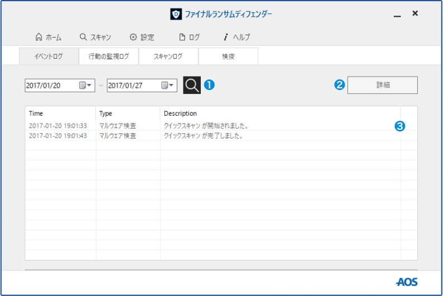Select the 2017-01-20 19:01:33 time cell
Viewport: 443px width, 296px height.
tap(58, 125)
